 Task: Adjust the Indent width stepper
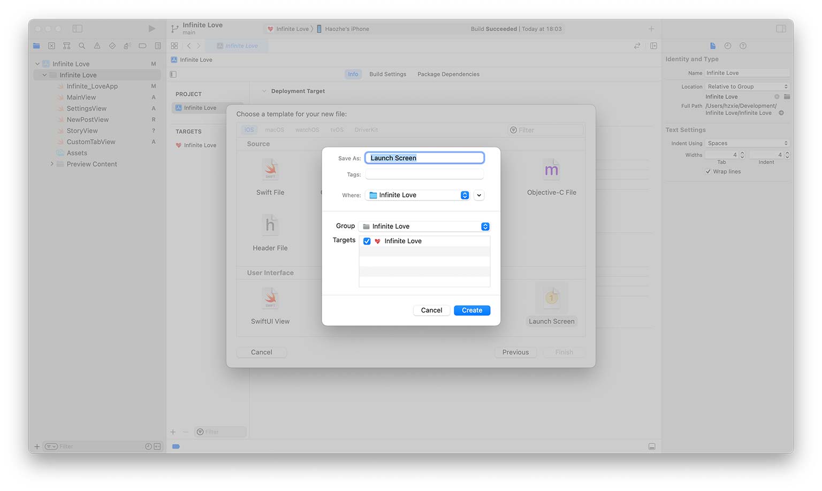[787, 155]
